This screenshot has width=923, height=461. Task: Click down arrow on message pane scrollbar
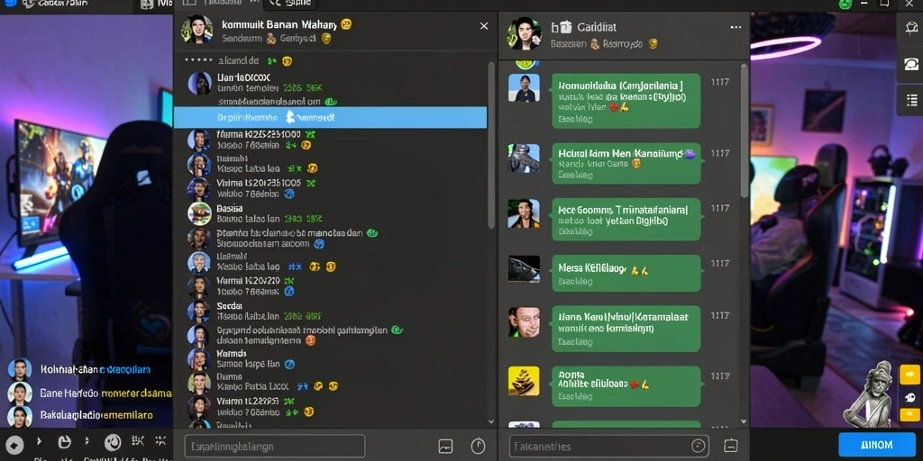coord(744,421)
